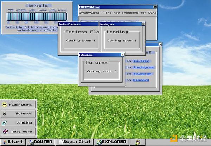
Task: Close the ETHERVISTA.exe window
Action: tap(155, 7)
